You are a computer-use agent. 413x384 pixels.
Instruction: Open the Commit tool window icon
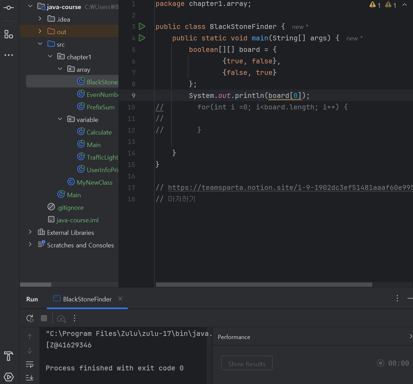[9, 8]
